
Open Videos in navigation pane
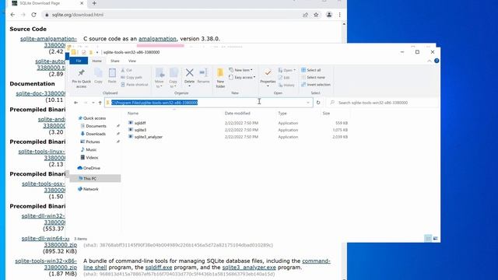pyautogui.click(x=92, y=157)
